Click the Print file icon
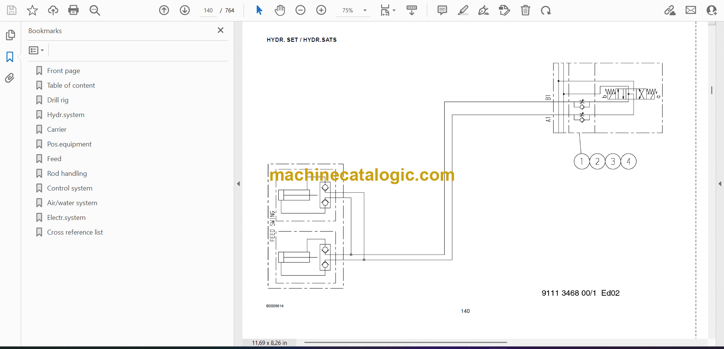This screenshot has width=724, height=349. click(74, 10)
